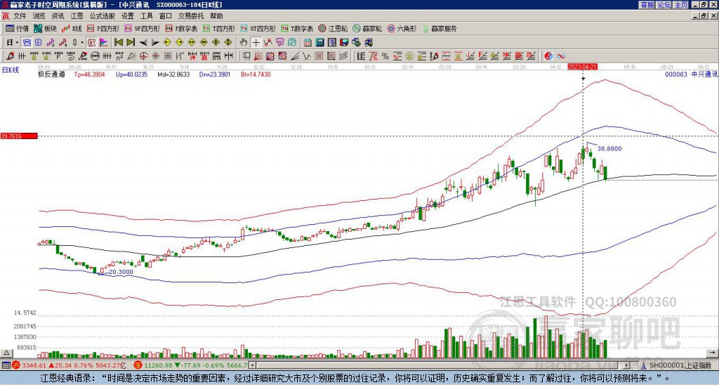Open the P四方形 tool
Screen dimensions: 719x385
pyautogui.click(x=103, y=28)
